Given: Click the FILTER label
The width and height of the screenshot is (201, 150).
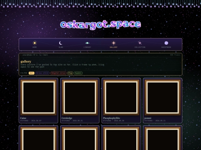Looking at the screenshot, I should (24, 73).
